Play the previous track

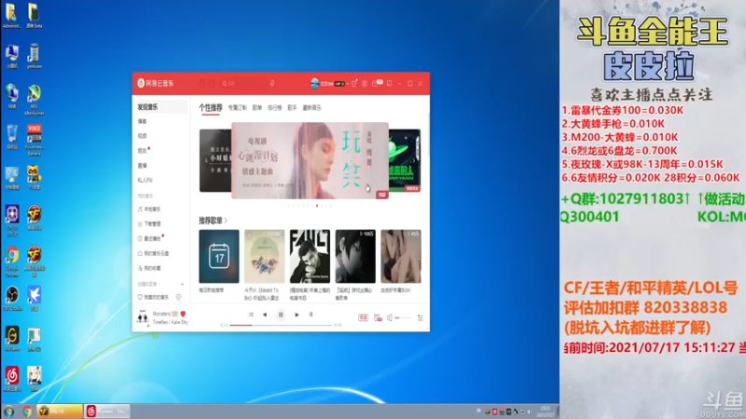click(x=265, y=315)
